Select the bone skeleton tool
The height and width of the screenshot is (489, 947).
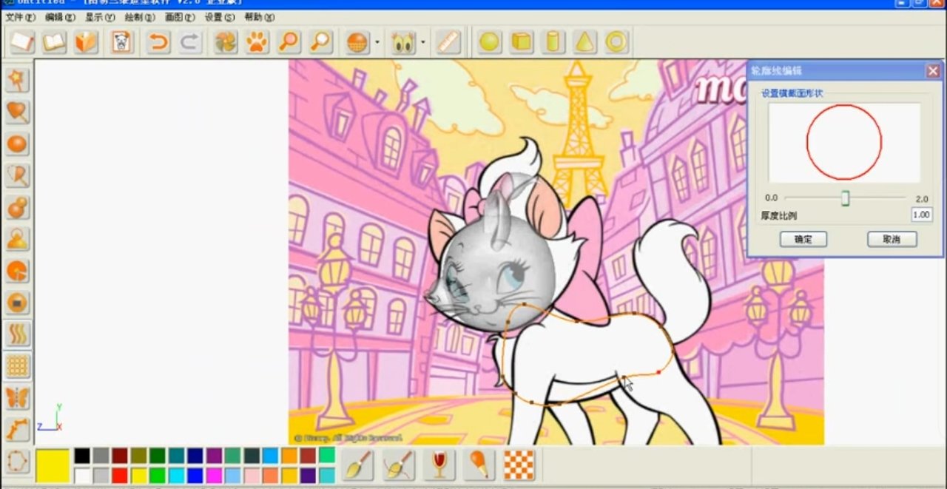tap(17, 430)
